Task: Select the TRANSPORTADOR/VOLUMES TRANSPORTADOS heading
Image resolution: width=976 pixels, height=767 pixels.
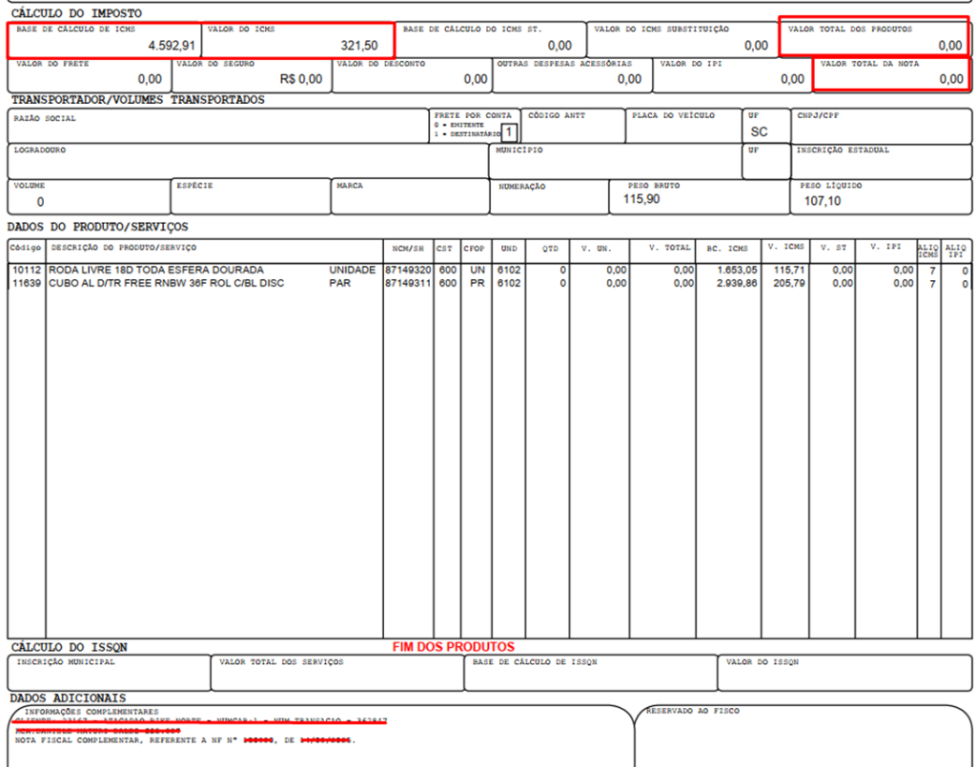Action: point(137,99)
